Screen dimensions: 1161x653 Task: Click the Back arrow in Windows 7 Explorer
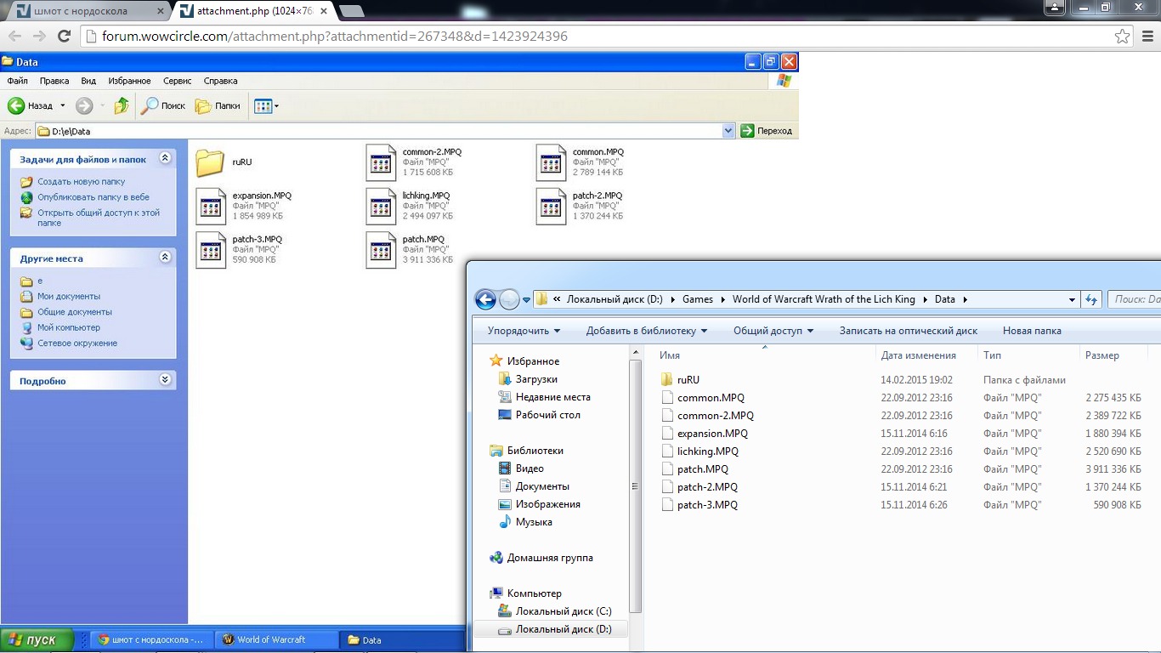click(485, 299)
